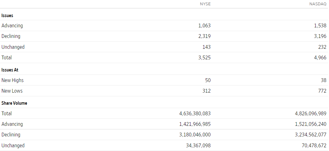Click the Declining label under Issues
Screen dimensions: 329x151
pos(11,36)
